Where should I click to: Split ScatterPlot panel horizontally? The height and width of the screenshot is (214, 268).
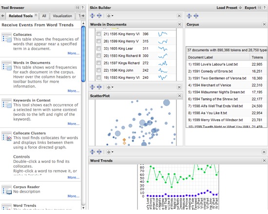[99, 87]
